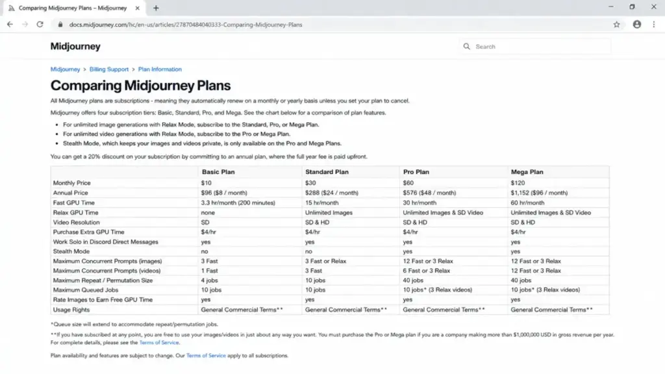This screenshot has height=374, width=665.
Task: Open Terms of Service in footnote
Action: click(159, 343)
